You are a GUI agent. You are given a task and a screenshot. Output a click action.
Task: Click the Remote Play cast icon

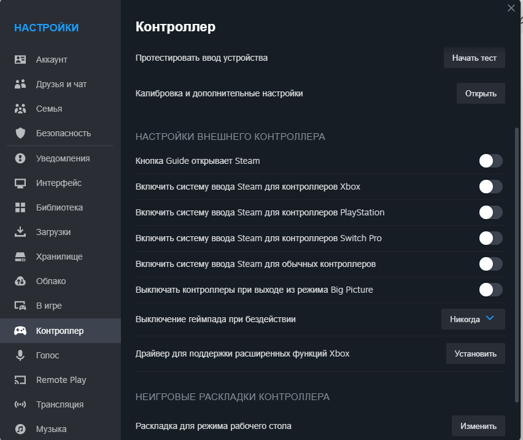pos(20,380)
